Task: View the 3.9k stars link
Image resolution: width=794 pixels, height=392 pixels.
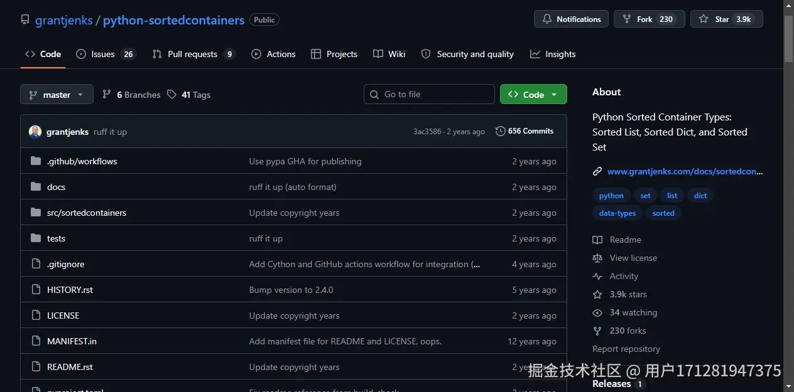Action: pos(619,294)
